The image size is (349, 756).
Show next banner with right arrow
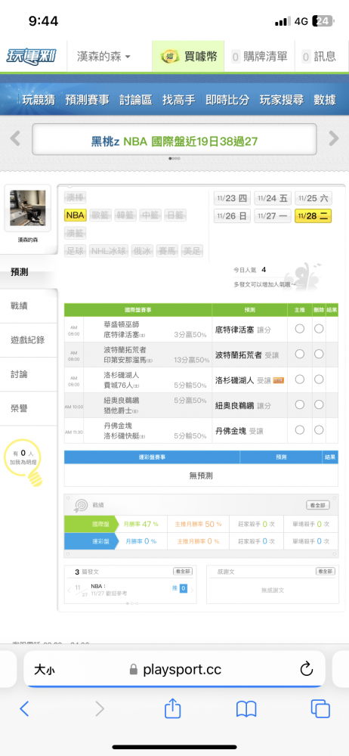[x=334, y=139]
